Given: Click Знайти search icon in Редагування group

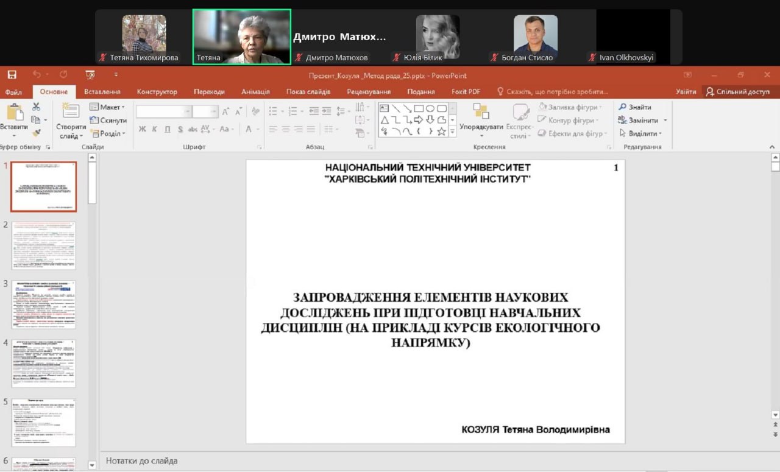Looking at the screenshot, I should pos(634,107).
